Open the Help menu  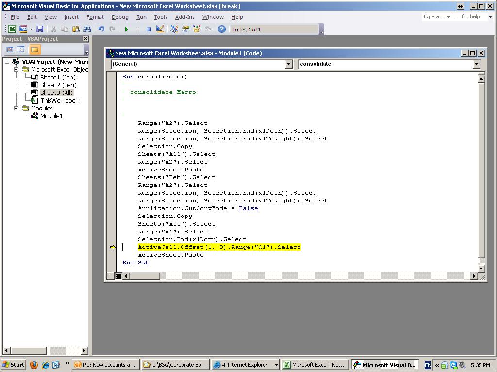point(237,17)
